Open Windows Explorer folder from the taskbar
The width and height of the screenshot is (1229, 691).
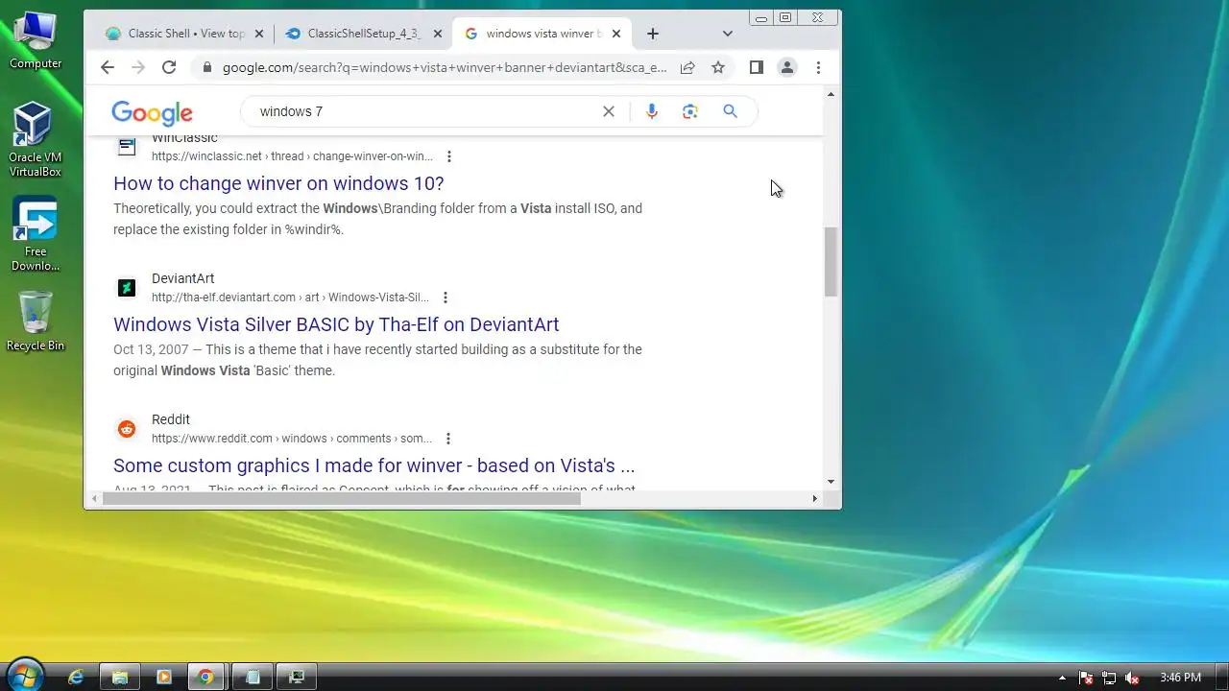point(120,677)
